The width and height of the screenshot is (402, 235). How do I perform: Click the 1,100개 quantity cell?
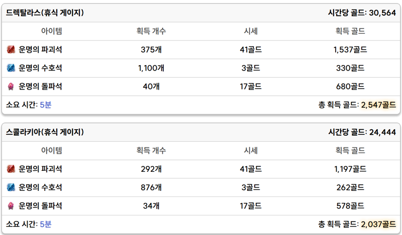pyautogui.click(x=151, y=68)
